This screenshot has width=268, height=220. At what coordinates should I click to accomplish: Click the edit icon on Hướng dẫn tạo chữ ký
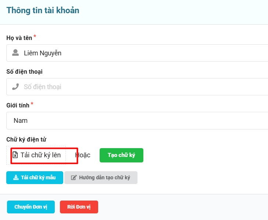point(74,177)
